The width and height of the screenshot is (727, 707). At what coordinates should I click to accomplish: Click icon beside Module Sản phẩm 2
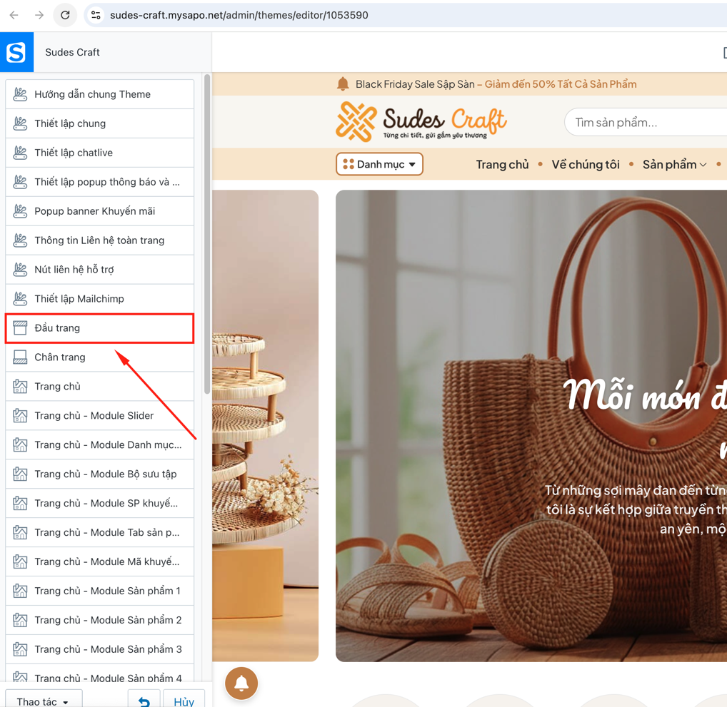(20, 620)
